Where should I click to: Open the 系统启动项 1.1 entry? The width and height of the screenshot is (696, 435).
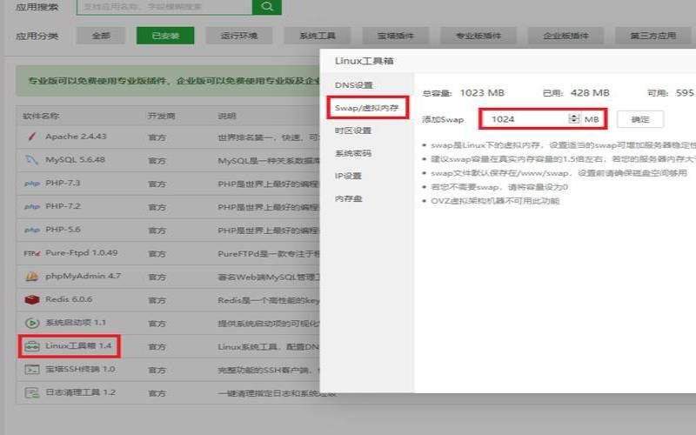click(76, 322)
